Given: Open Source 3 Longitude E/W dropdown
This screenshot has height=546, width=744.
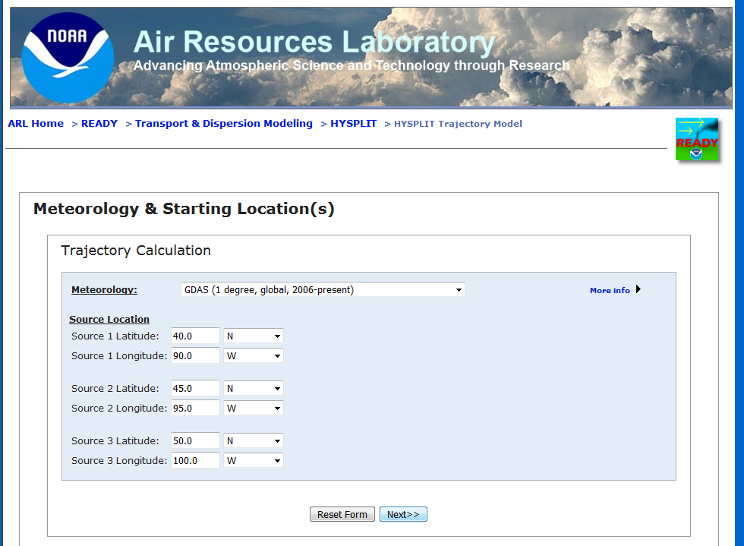Looking at the screenshot, I should coord(254,460).
